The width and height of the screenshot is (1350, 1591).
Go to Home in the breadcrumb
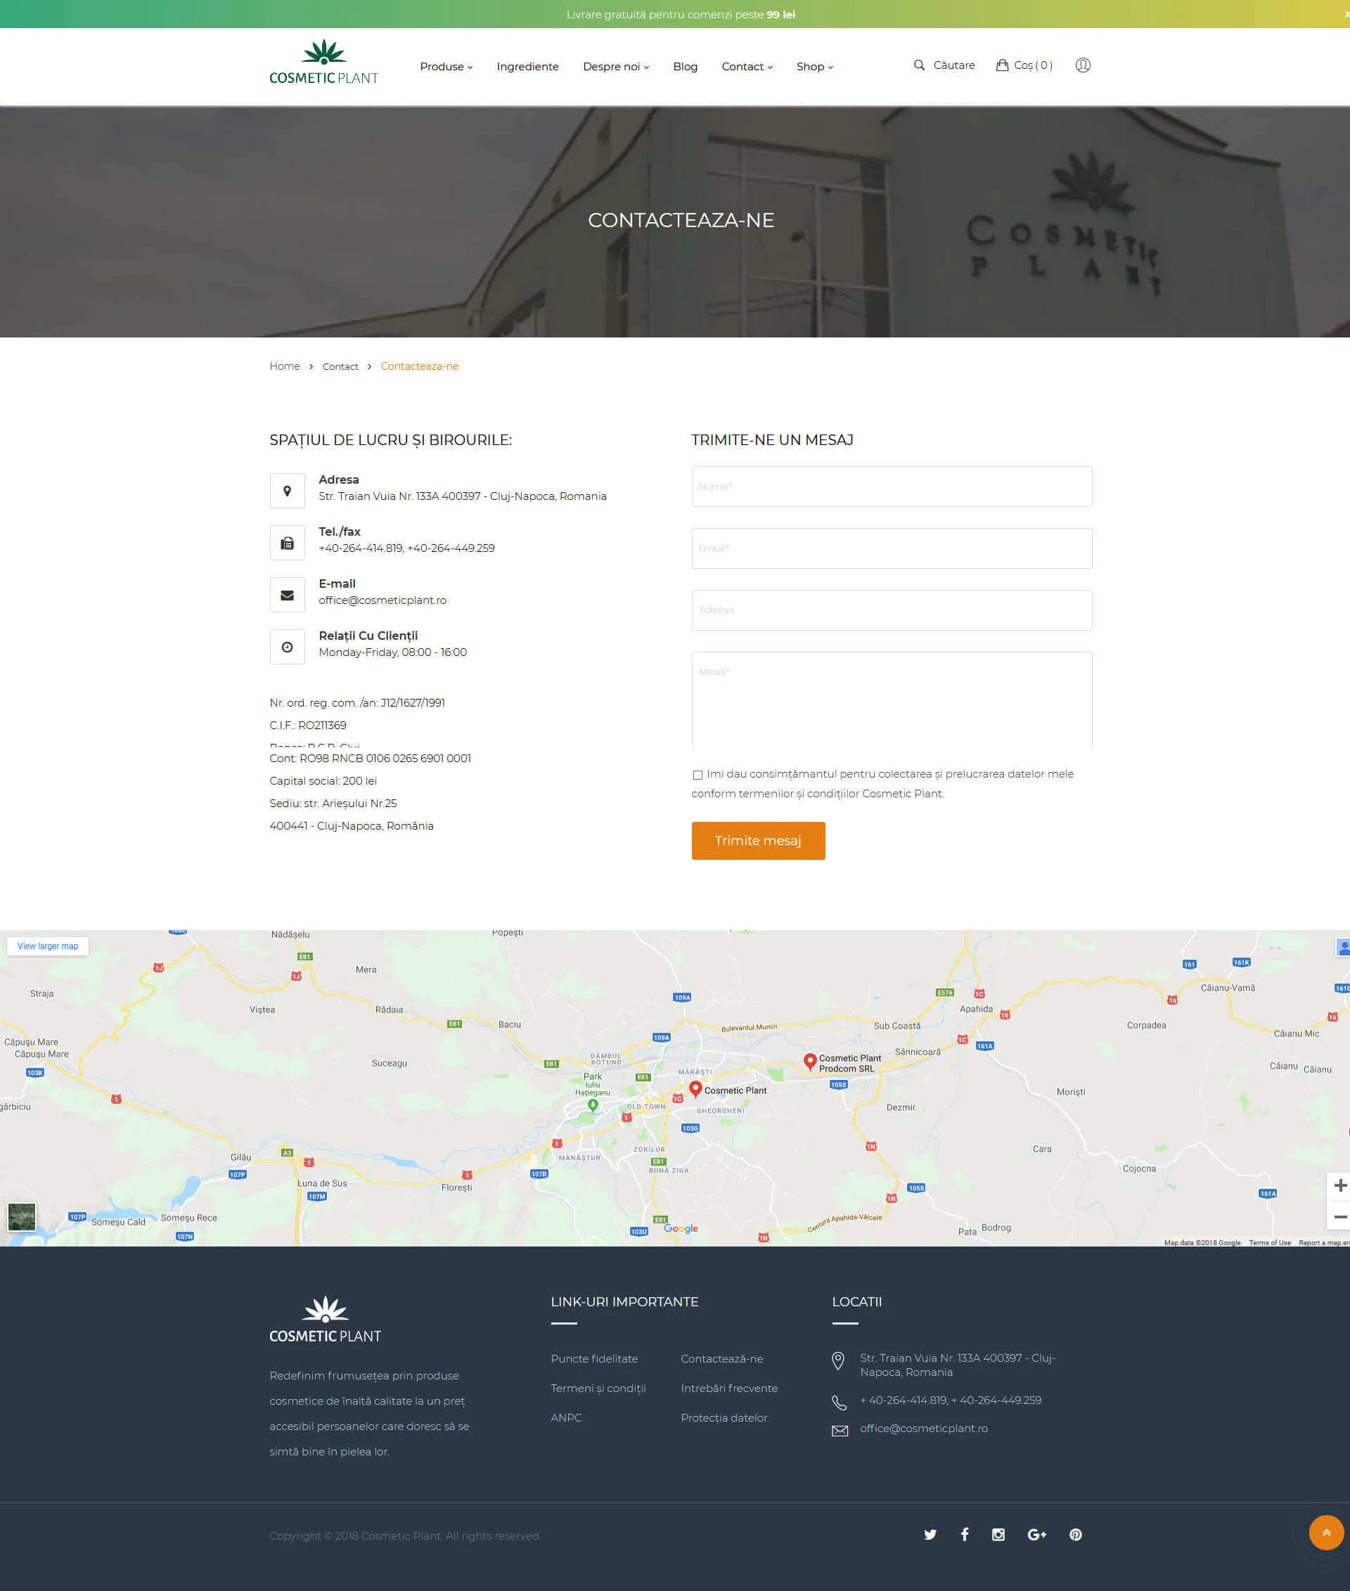coord(285,366)
